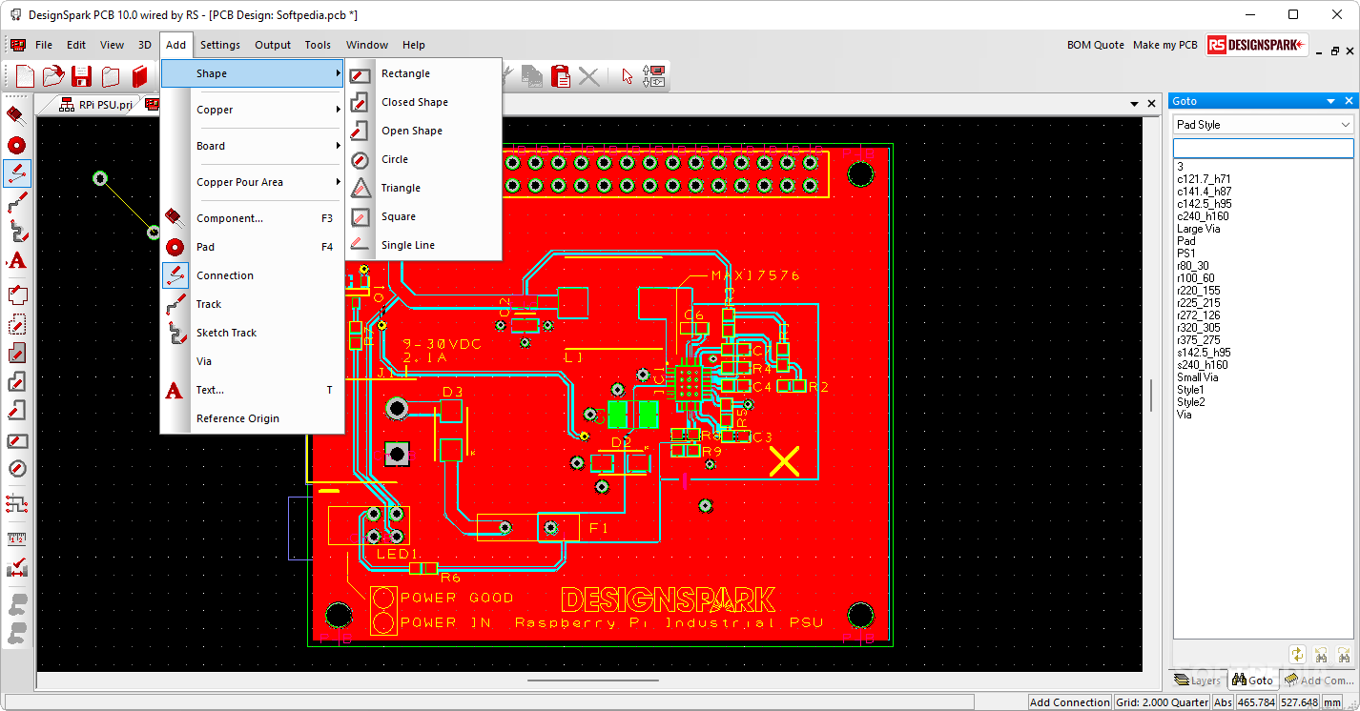Image resolution: width=1360 pixels, height=711 pixels.
Task: Click the Abs coordinate mode status button
Action: pos(1223,702)
